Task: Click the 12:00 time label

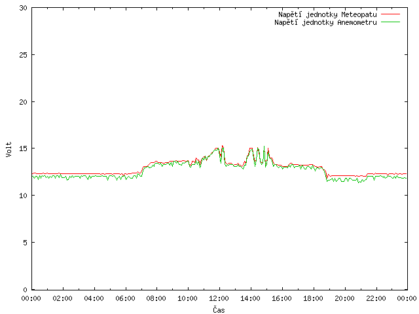Action: click(x=219, y=298)
